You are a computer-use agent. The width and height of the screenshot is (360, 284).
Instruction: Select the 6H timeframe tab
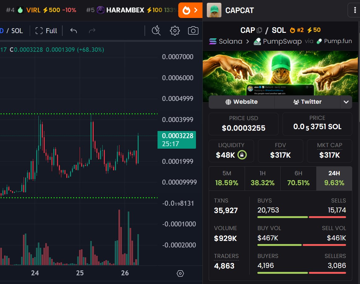tap(298, 178)
